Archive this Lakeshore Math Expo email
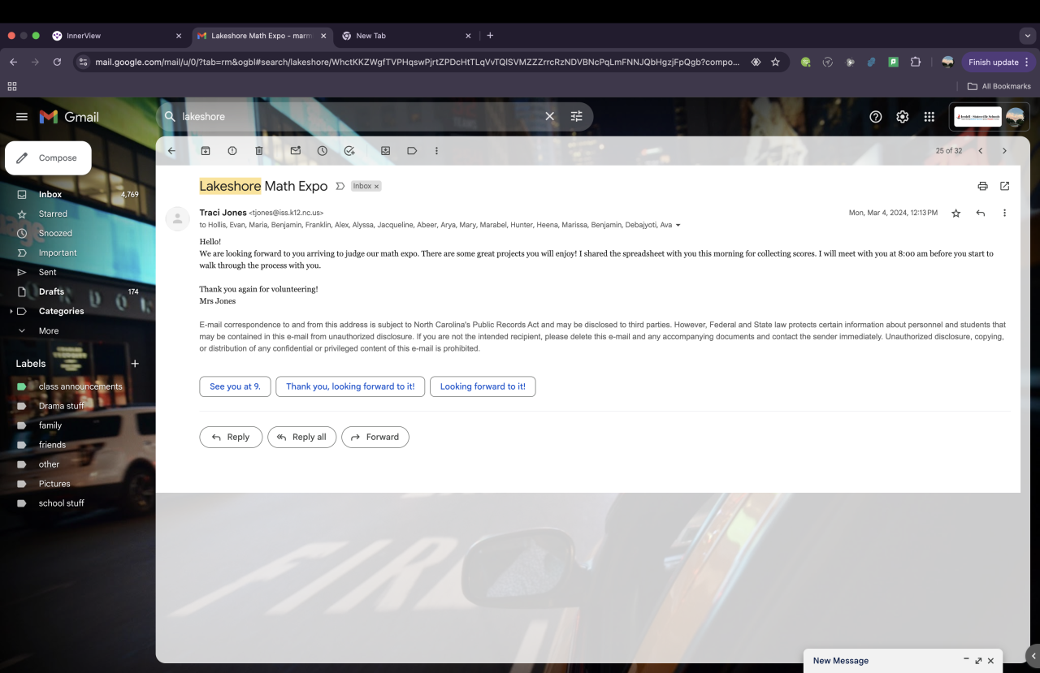The height and width of the screenshot is (673, 1040). (x=206, y=151)
